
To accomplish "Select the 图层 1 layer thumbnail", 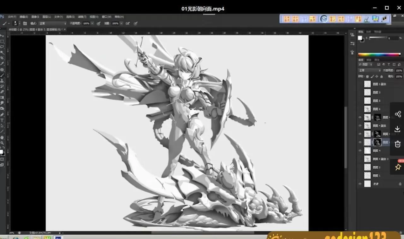I will coord(367,175).
